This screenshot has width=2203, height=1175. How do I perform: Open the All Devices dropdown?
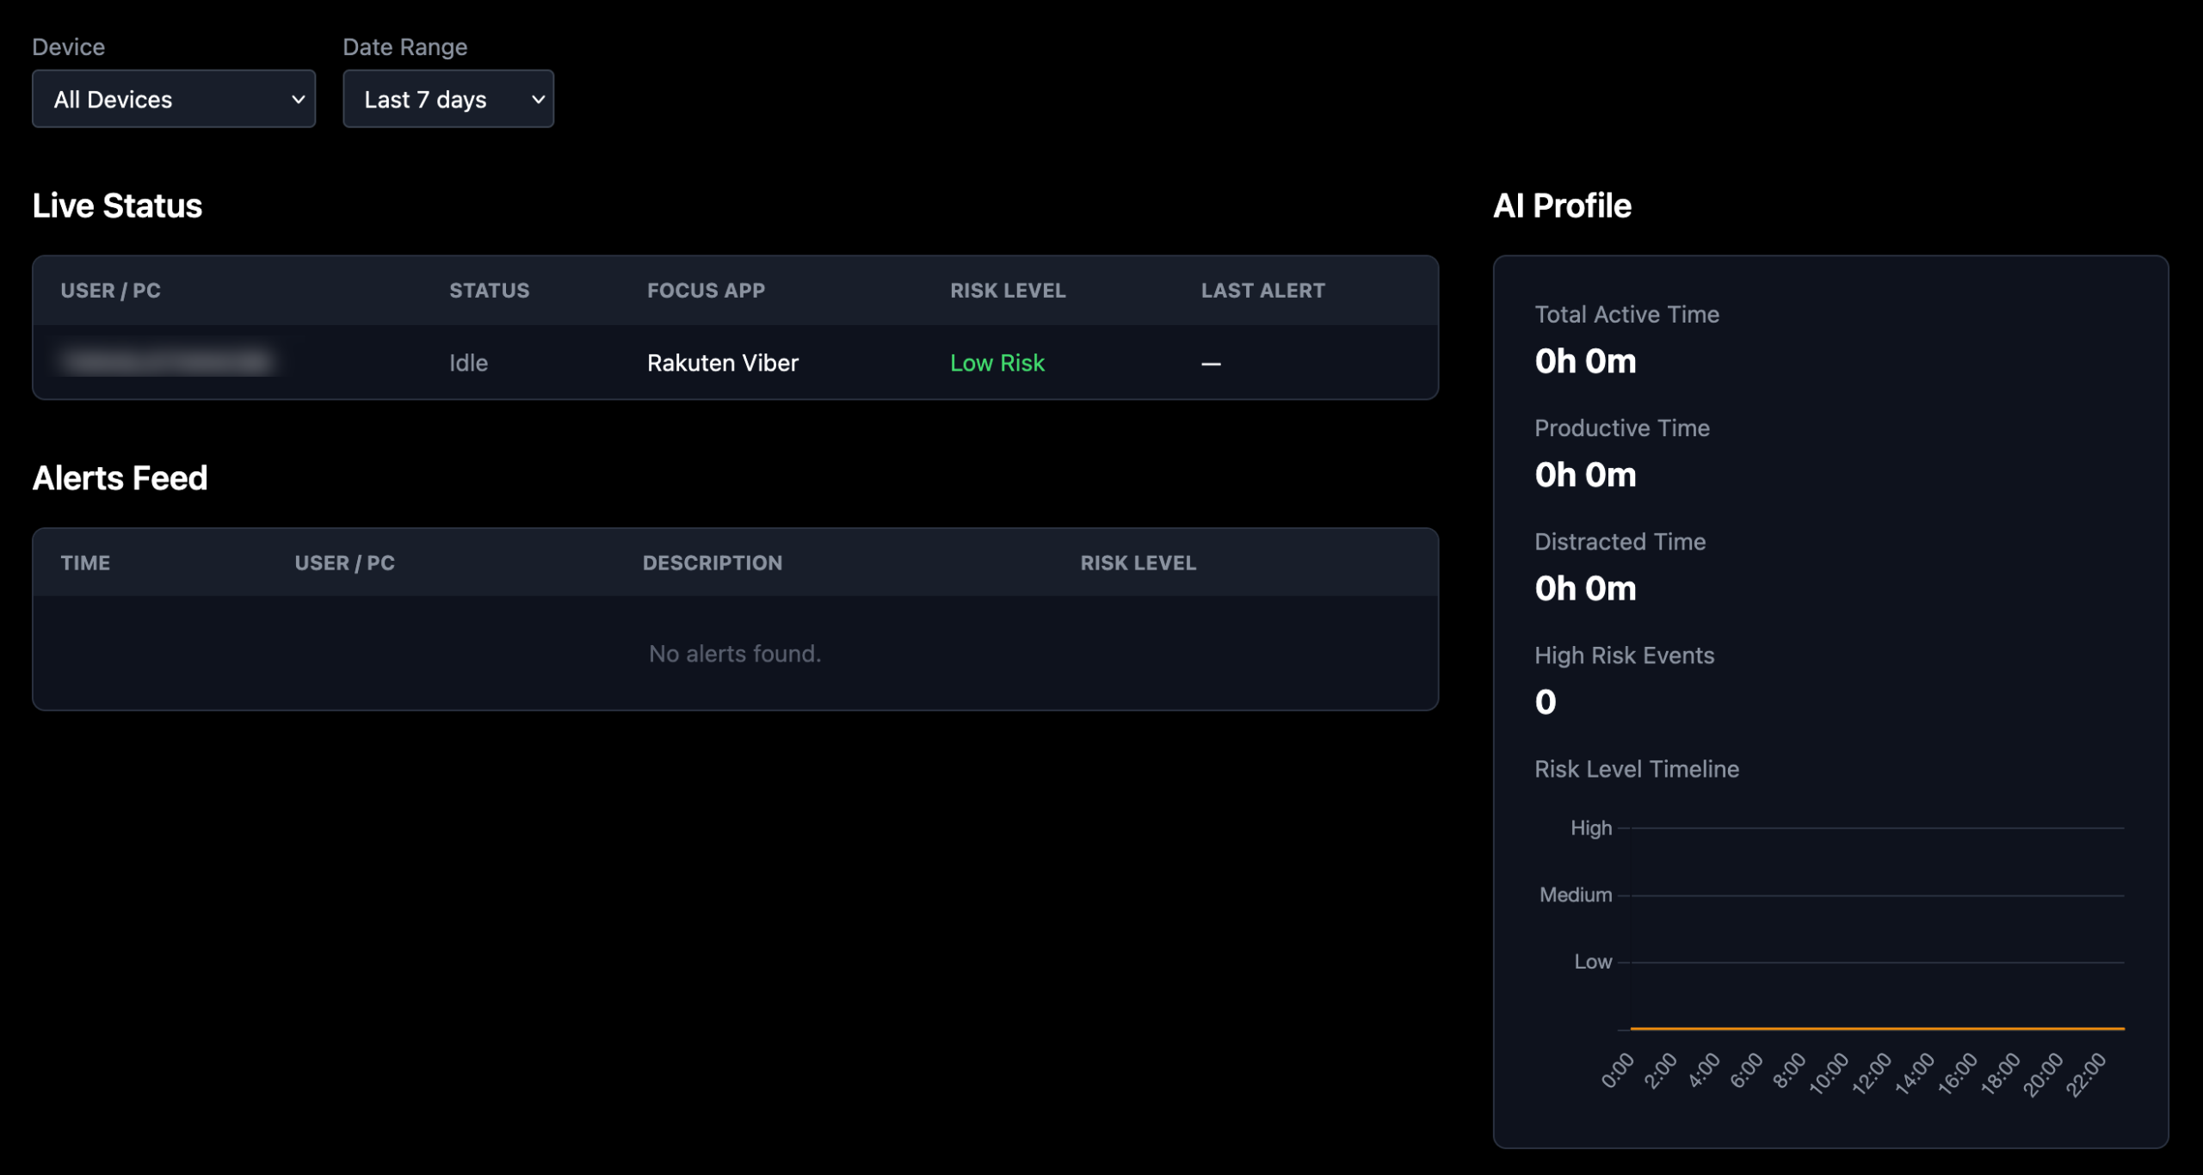pyautogui.click(x=172, y=99)
